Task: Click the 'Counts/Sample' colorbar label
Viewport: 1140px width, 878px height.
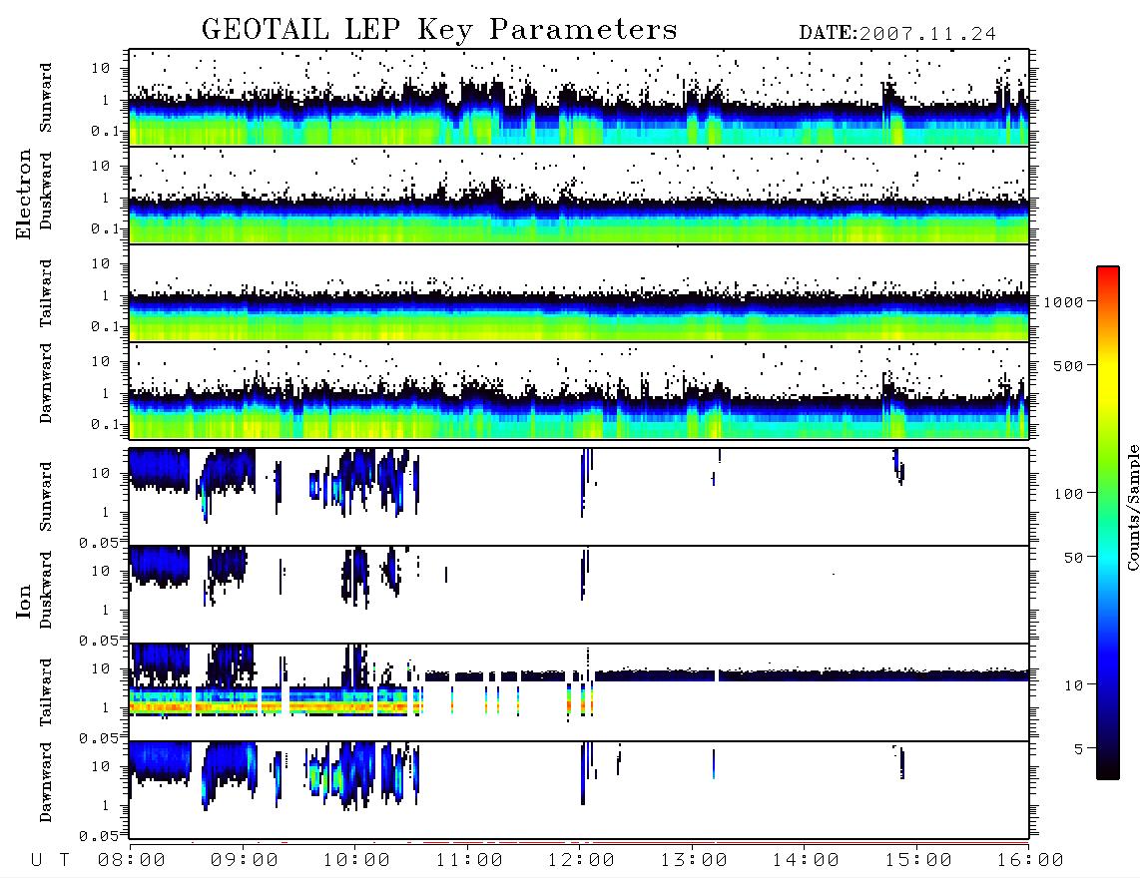Action: tap(1132, 507)
